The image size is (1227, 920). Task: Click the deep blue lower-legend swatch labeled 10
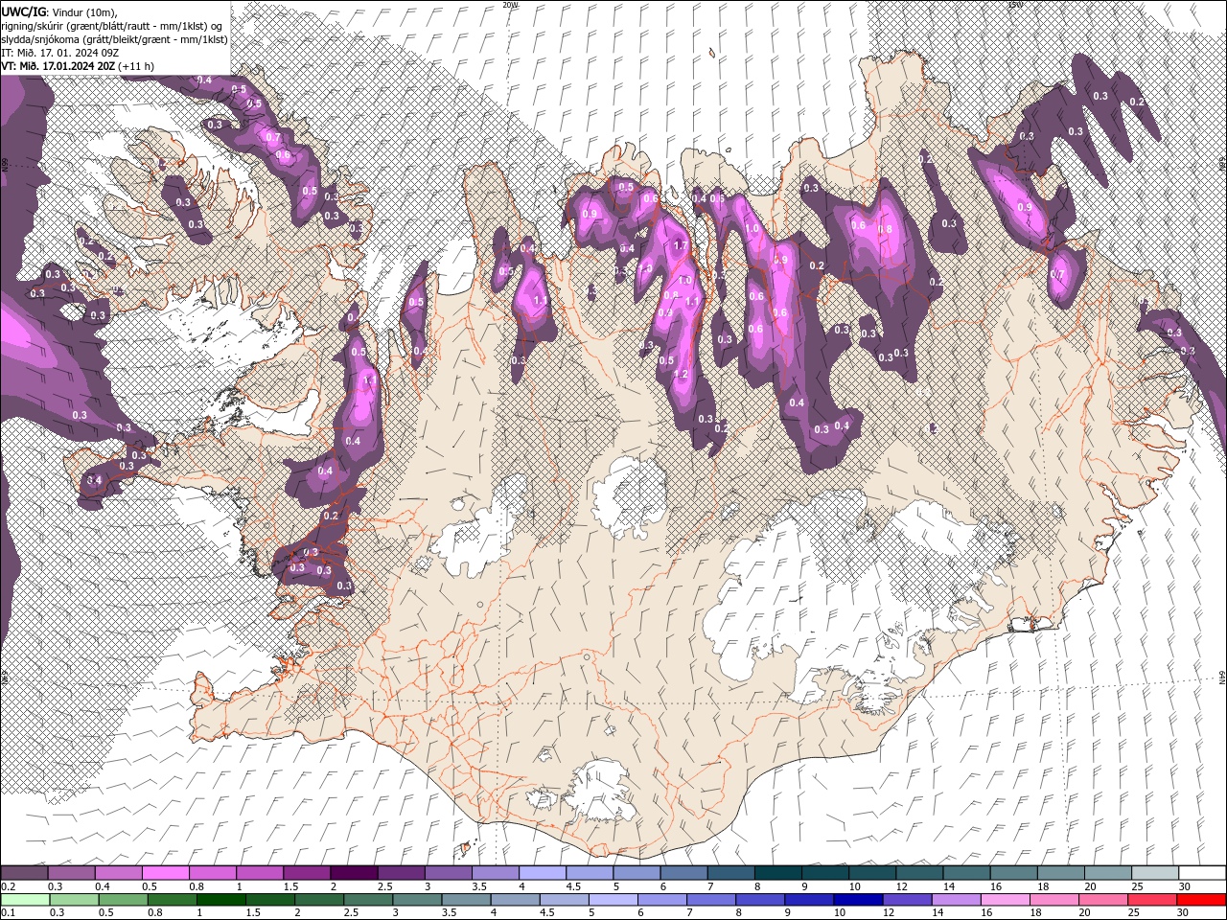[x=857, y=900]
